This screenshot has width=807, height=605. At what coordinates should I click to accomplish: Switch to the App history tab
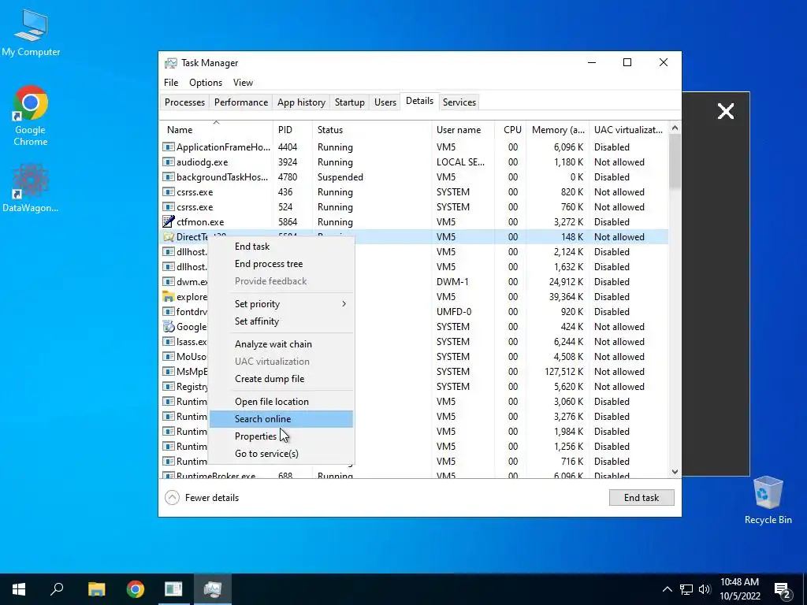301,102
